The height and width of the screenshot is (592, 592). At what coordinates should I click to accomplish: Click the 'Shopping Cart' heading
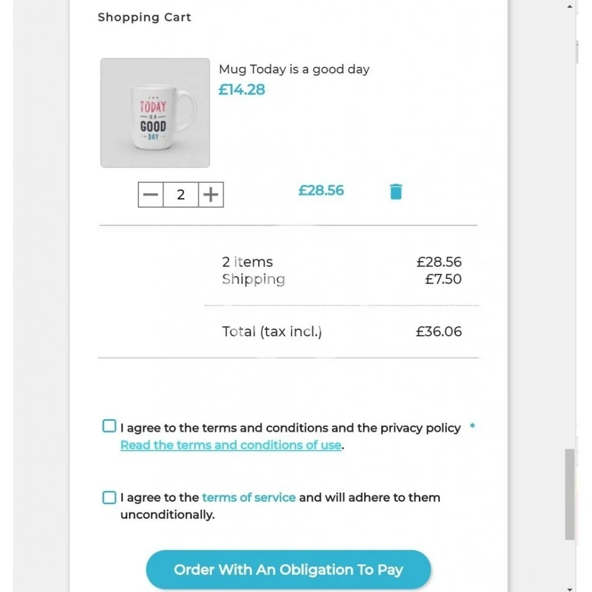point(144,17)
